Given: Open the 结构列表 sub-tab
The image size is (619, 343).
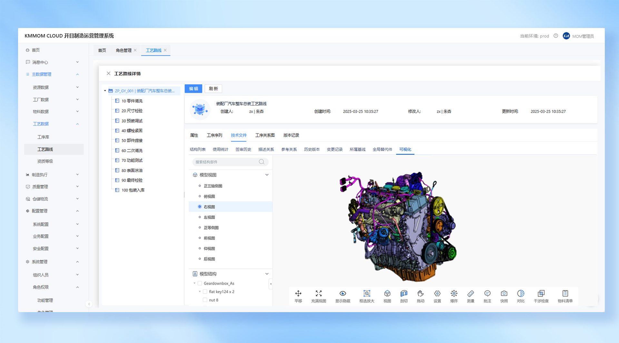Looking at the screenshot, I should coord(198,149).
